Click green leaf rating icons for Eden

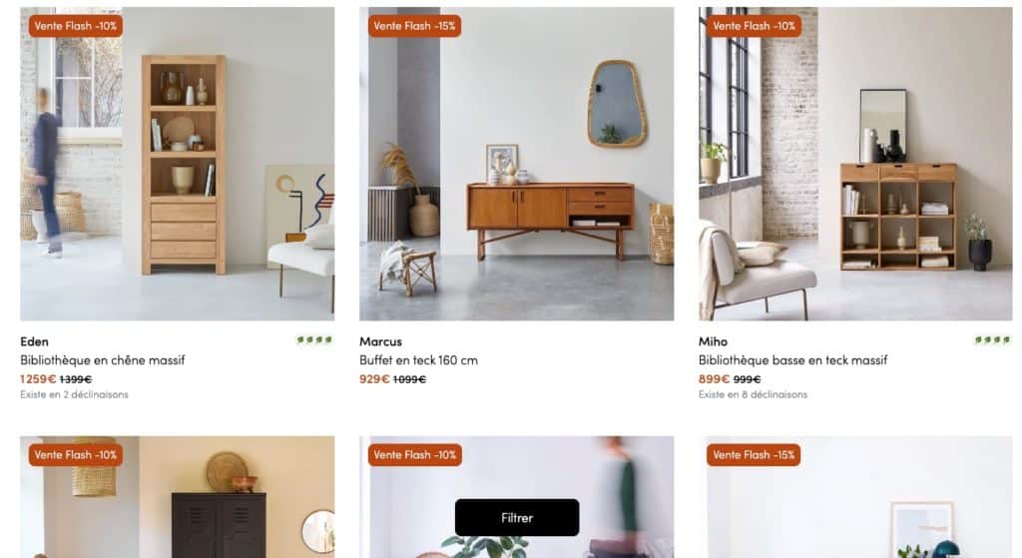coord(314,339)
